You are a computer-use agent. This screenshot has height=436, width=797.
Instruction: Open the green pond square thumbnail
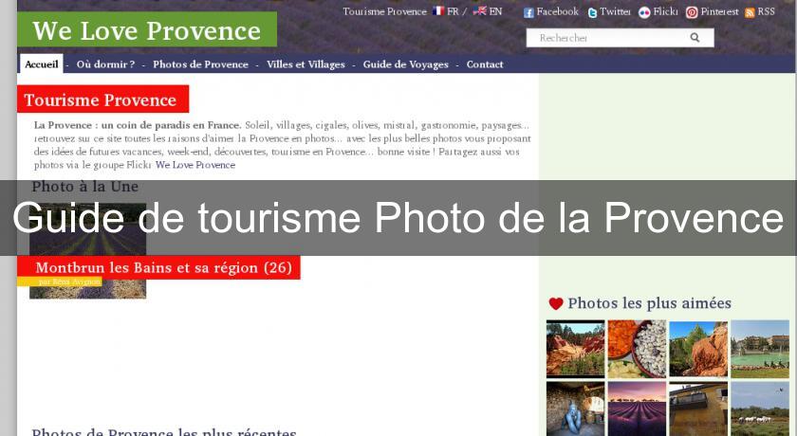pyautogui.click(x=760, y=349)
